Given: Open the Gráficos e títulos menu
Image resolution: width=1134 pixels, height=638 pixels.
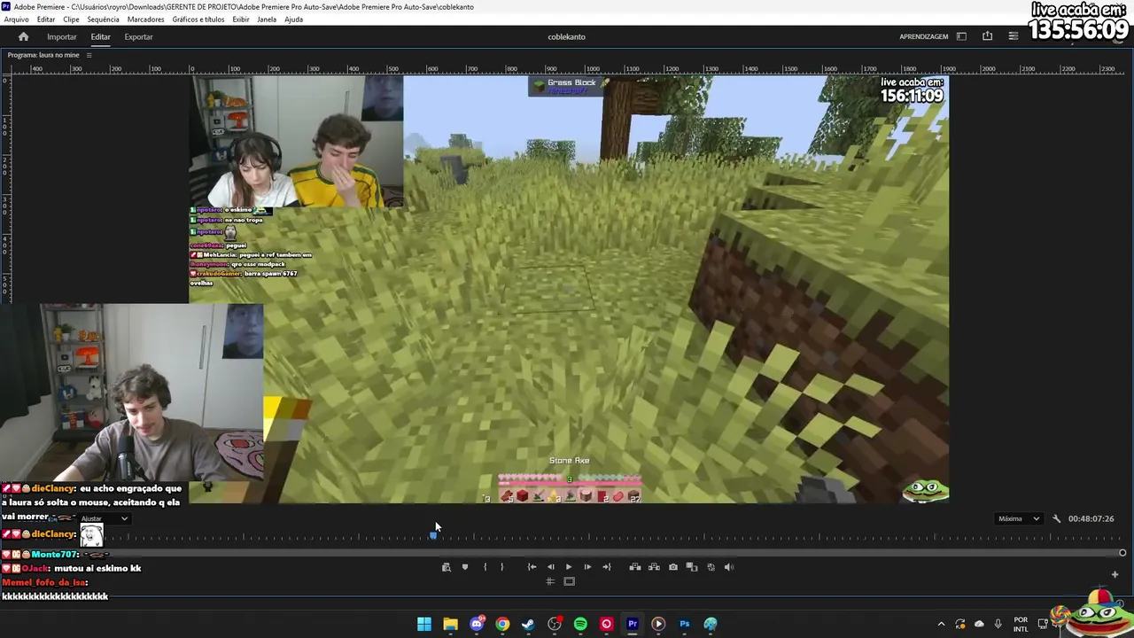Looking at the screenshot, I should tap(198, 19).
